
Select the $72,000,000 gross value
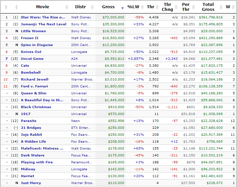(113, 17)
